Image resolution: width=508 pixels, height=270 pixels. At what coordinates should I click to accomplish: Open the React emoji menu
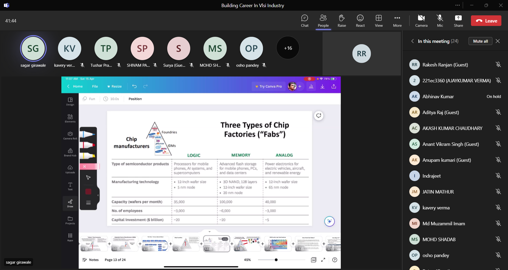(360, 21)
